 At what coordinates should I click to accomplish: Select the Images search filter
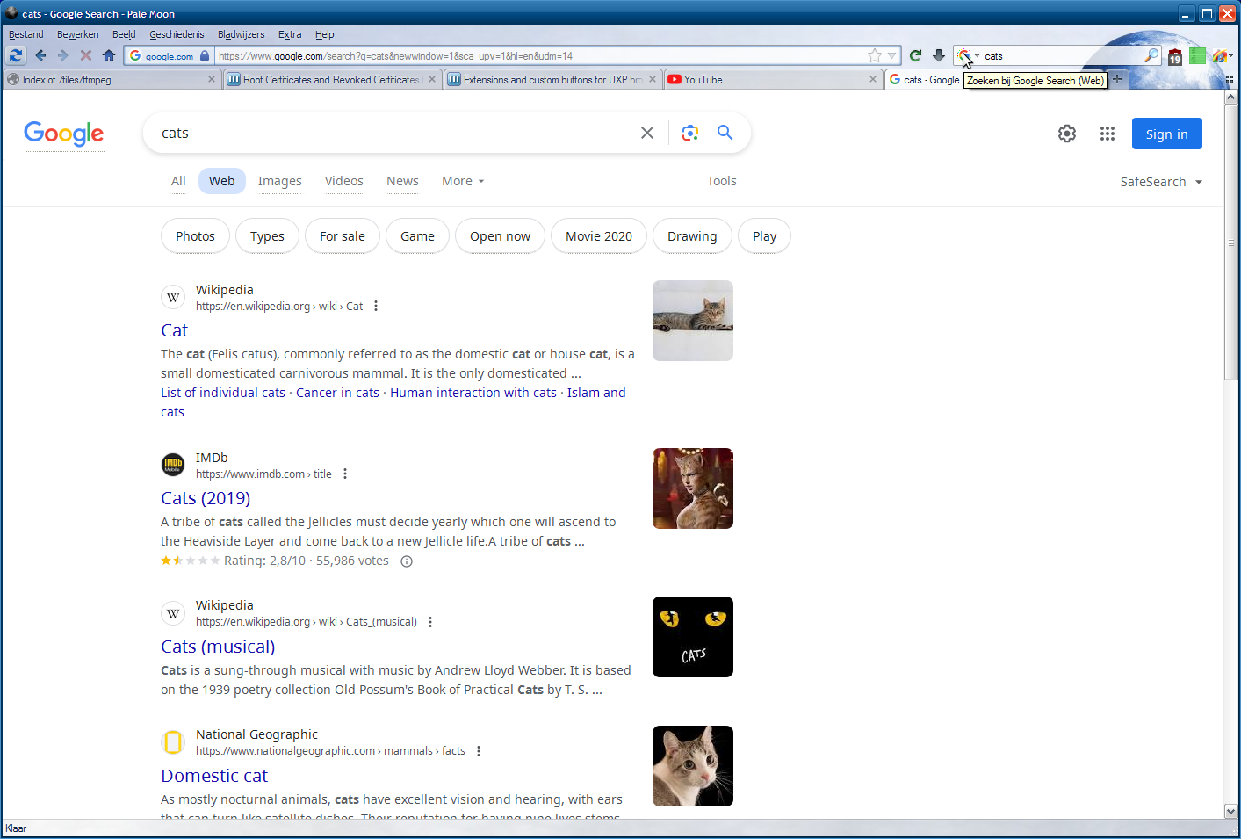(x=280, y=181)
